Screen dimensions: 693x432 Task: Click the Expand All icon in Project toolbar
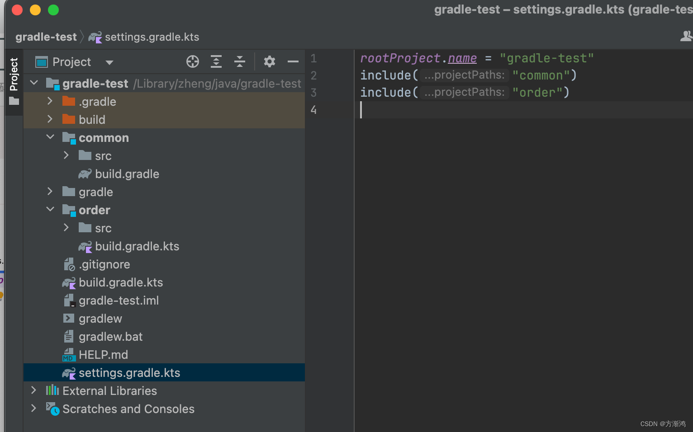pyautogui.click(x=216, y=61)
